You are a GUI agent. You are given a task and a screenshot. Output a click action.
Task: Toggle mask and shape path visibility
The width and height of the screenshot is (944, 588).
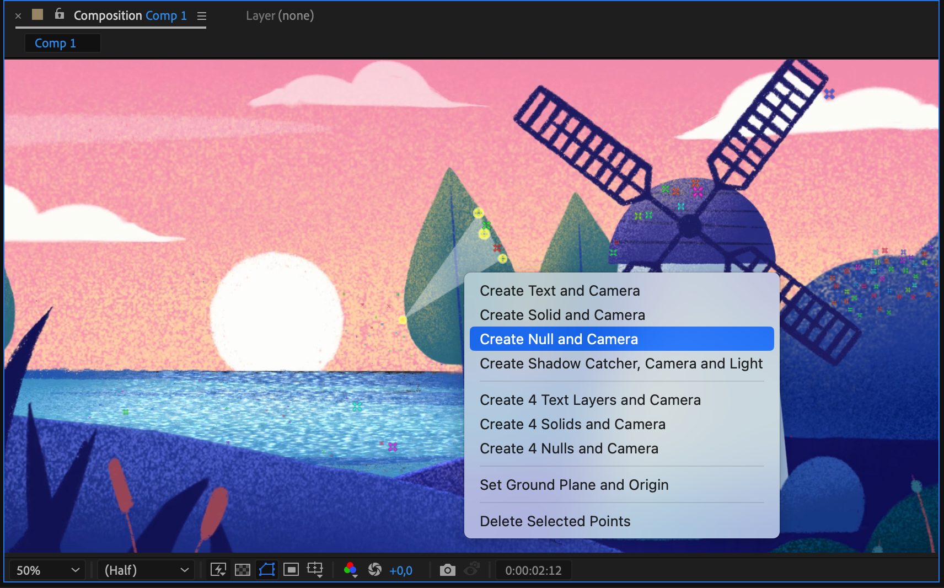pyautogui.click(x=267, y=570)
